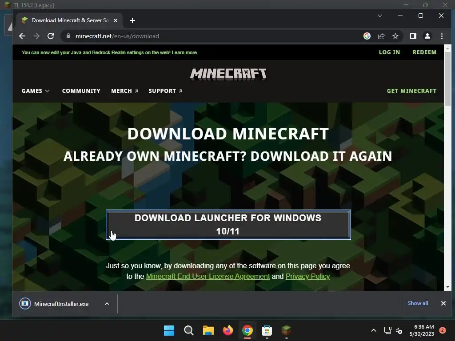Viewport: 455px width, 341px height.
Task: Click REDEEM link
Action: click(424, 52)
